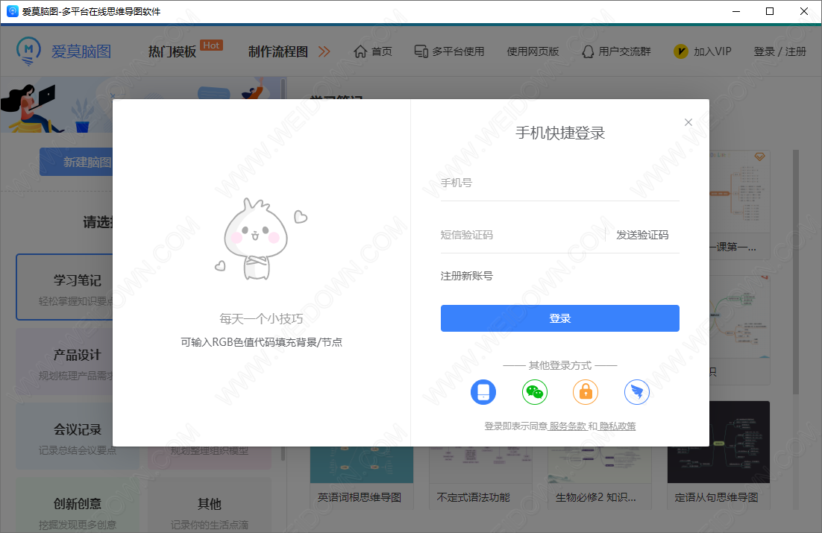Open 制作流程图 in the header
This screenshot has width=822, height=533.
click(277, 51)
